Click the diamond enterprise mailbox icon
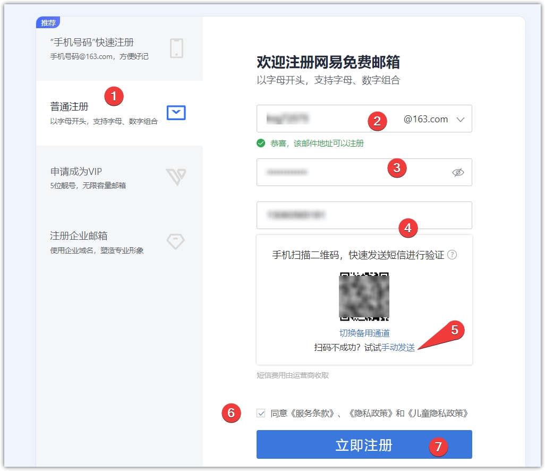Viewport: 545px width, 471px height. coord(176,242)
